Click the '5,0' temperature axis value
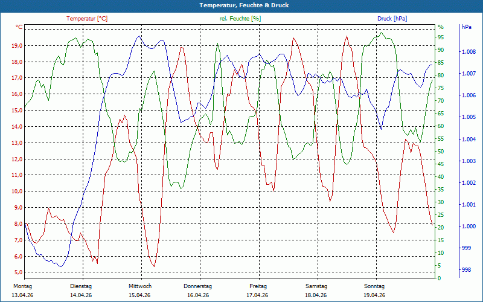Image resolution: width=483 pixels, height=302 pixels. tap(18, 272)
